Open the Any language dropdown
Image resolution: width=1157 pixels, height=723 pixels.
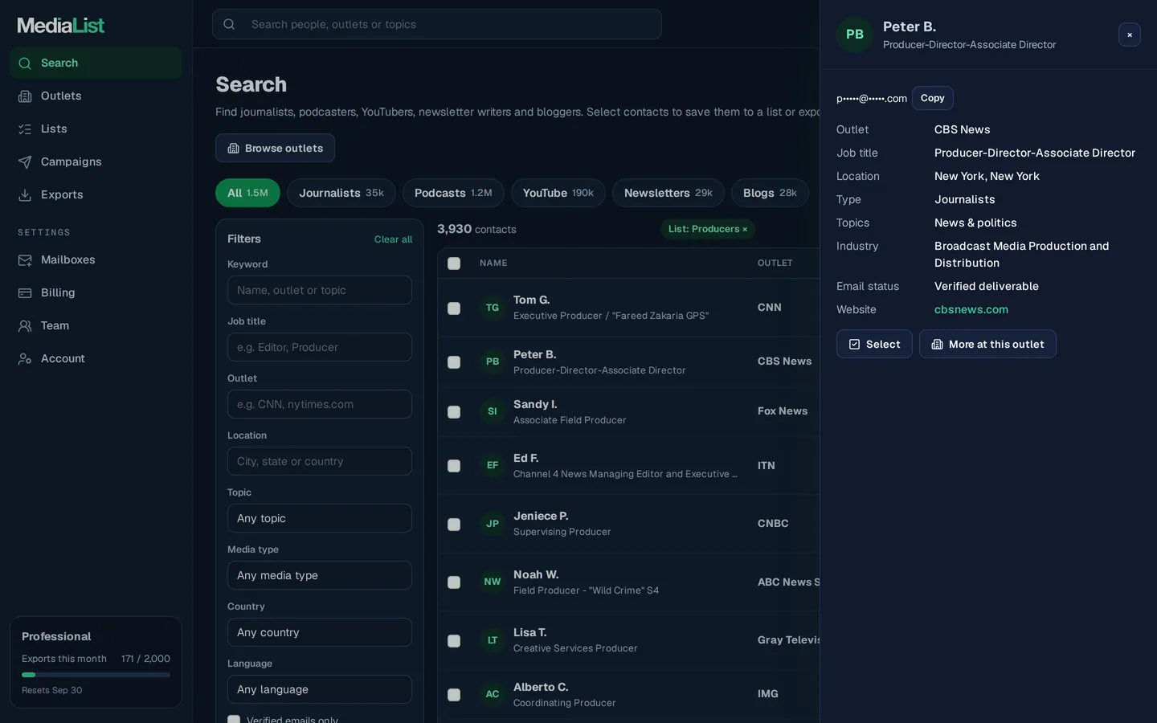click(x=320, y=689)
